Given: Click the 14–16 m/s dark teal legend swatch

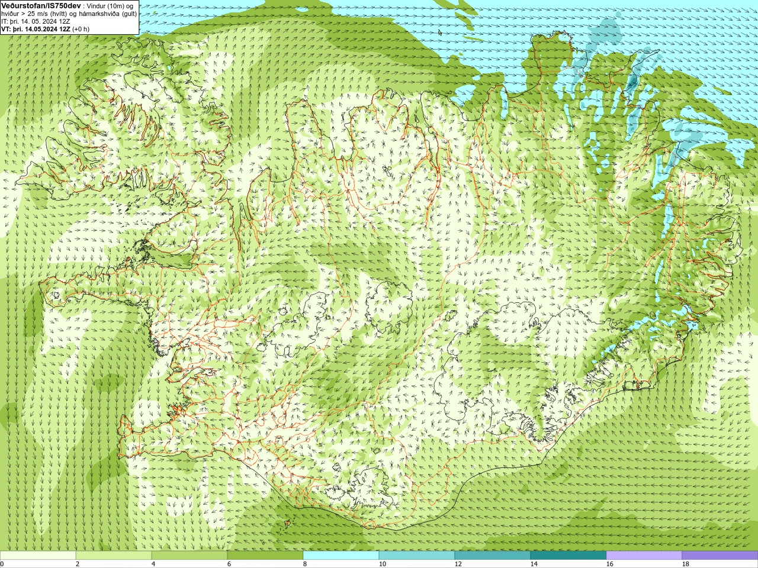Looking at the screenshot, I should coord(568,556).
